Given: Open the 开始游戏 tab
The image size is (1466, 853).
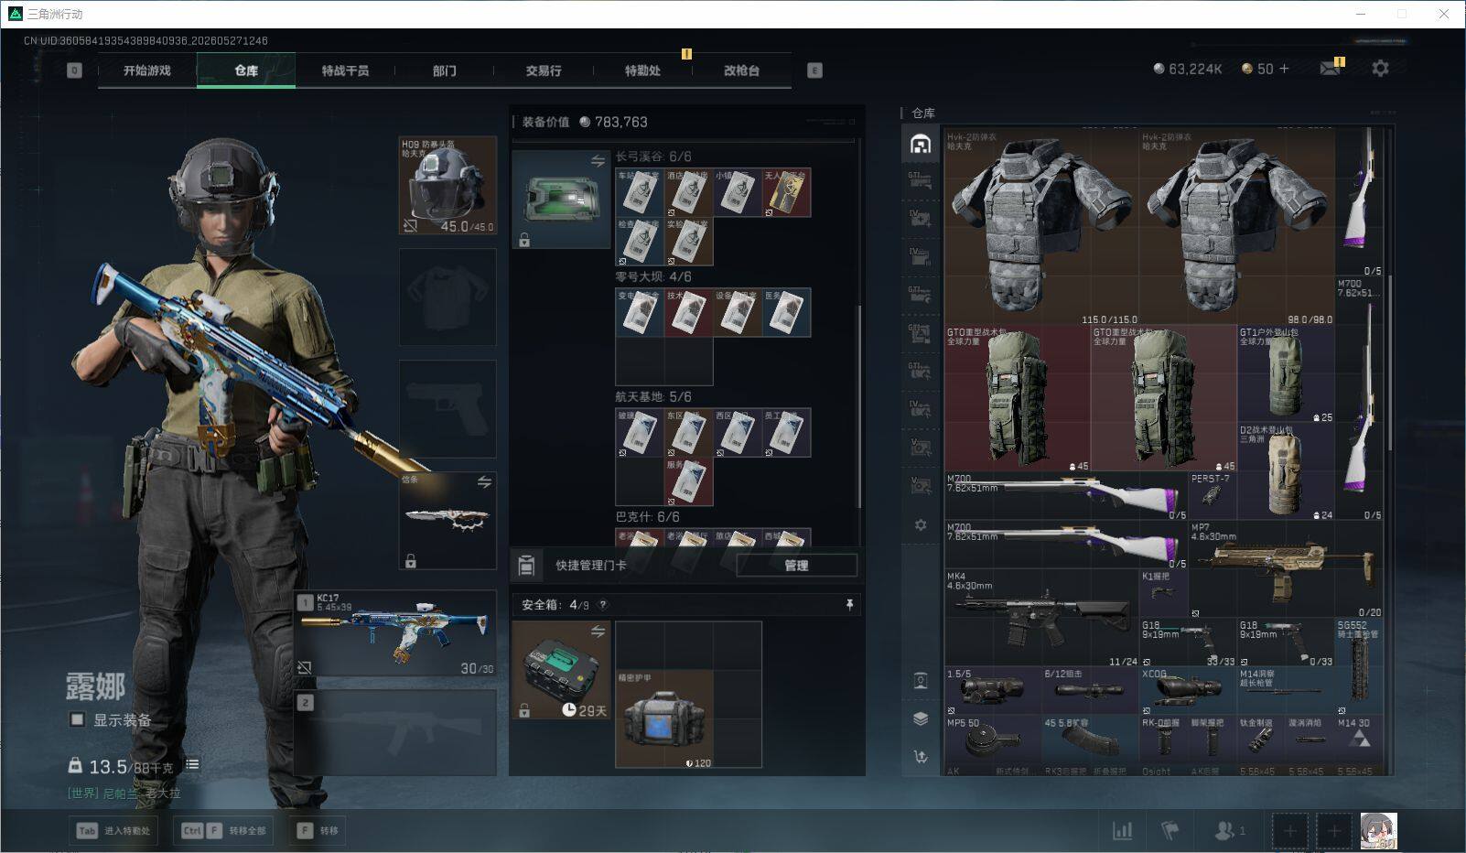Looking at the screenshot, I should tap(147, 70).
